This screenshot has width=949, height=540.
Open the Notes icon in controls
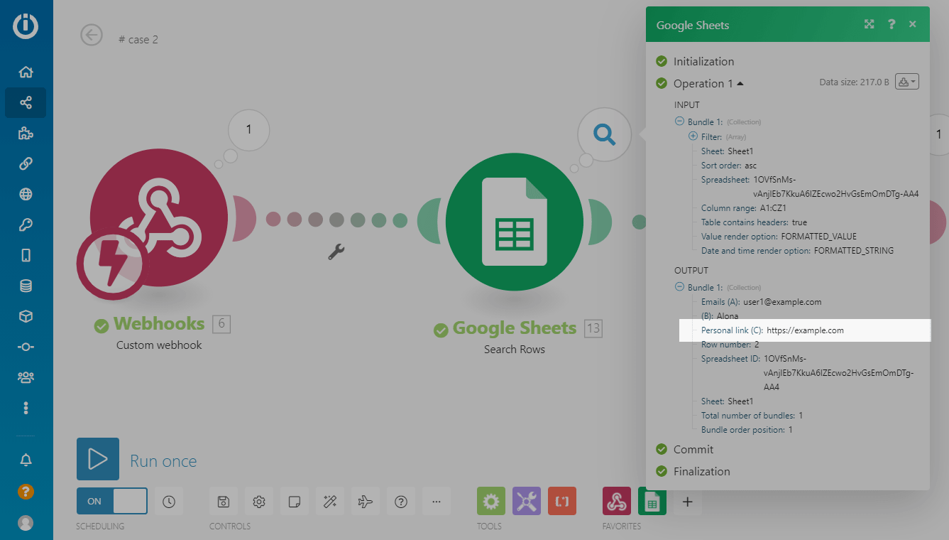[295, 502]
